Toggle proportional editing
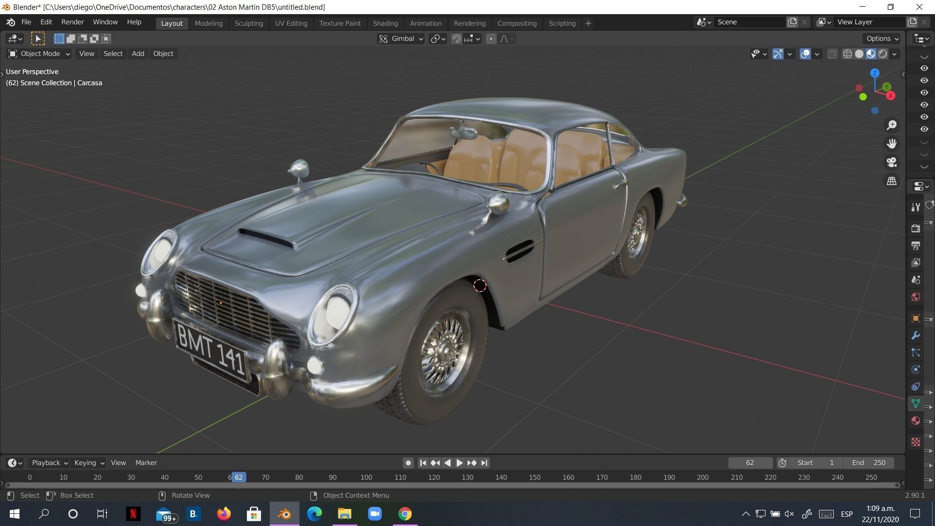The width and height of the screenshot is (935, 526). tap(491, 39)
